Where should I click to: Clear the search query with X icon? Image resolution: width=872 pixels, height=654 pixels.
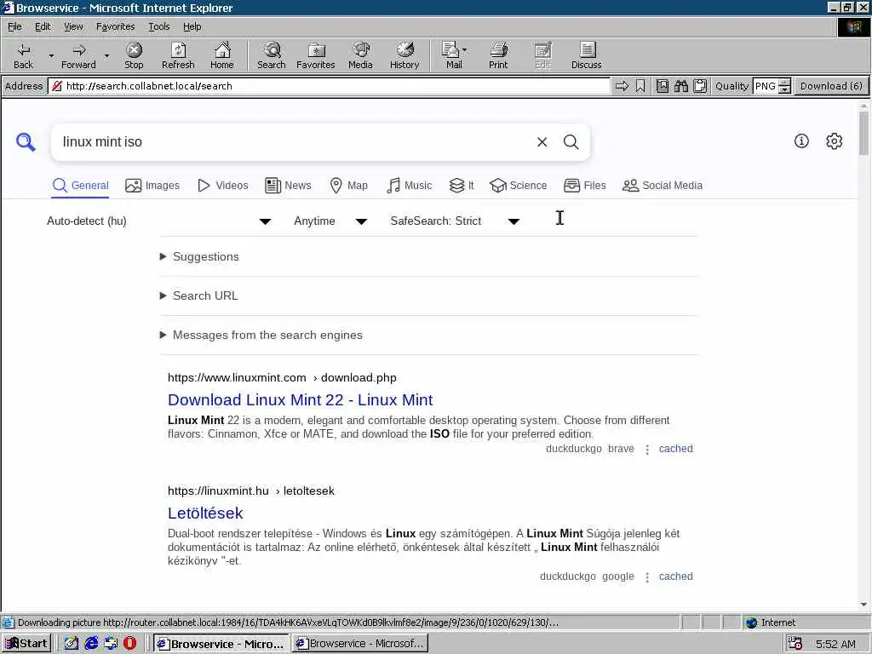click(542, 142)
